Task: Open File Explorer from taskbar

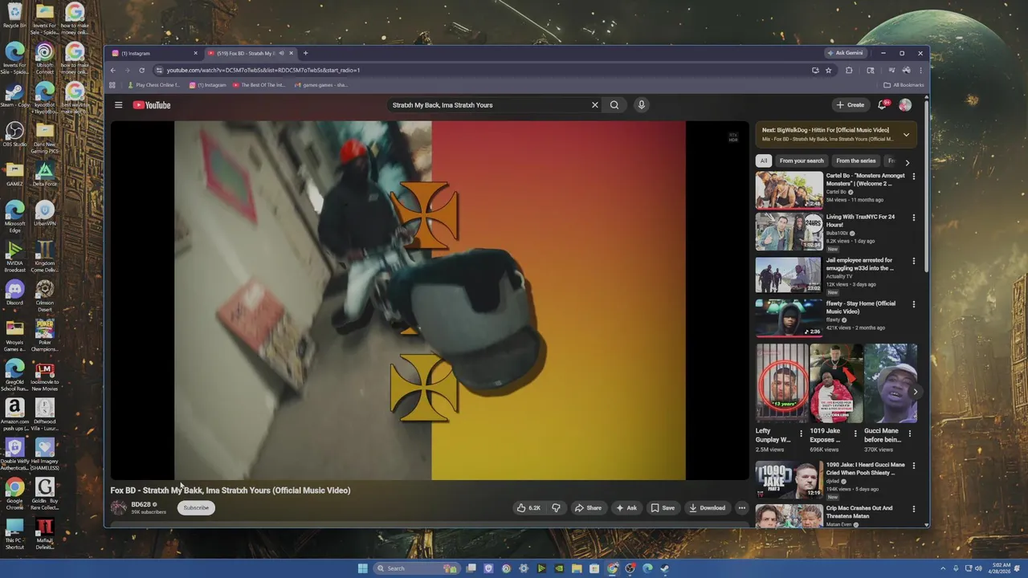Action: point(577,568)
